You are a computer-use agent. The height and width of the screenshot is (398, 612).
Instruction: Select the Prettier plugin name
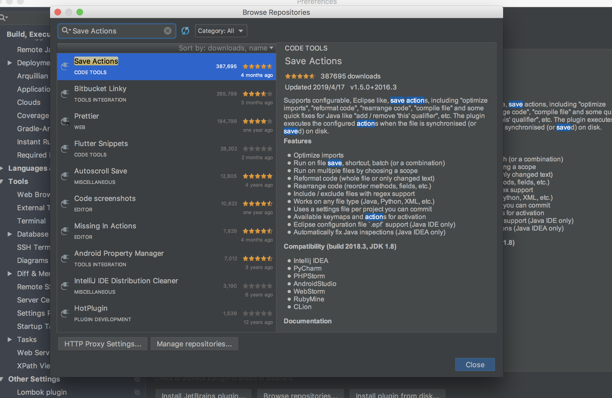click(86, 116)
